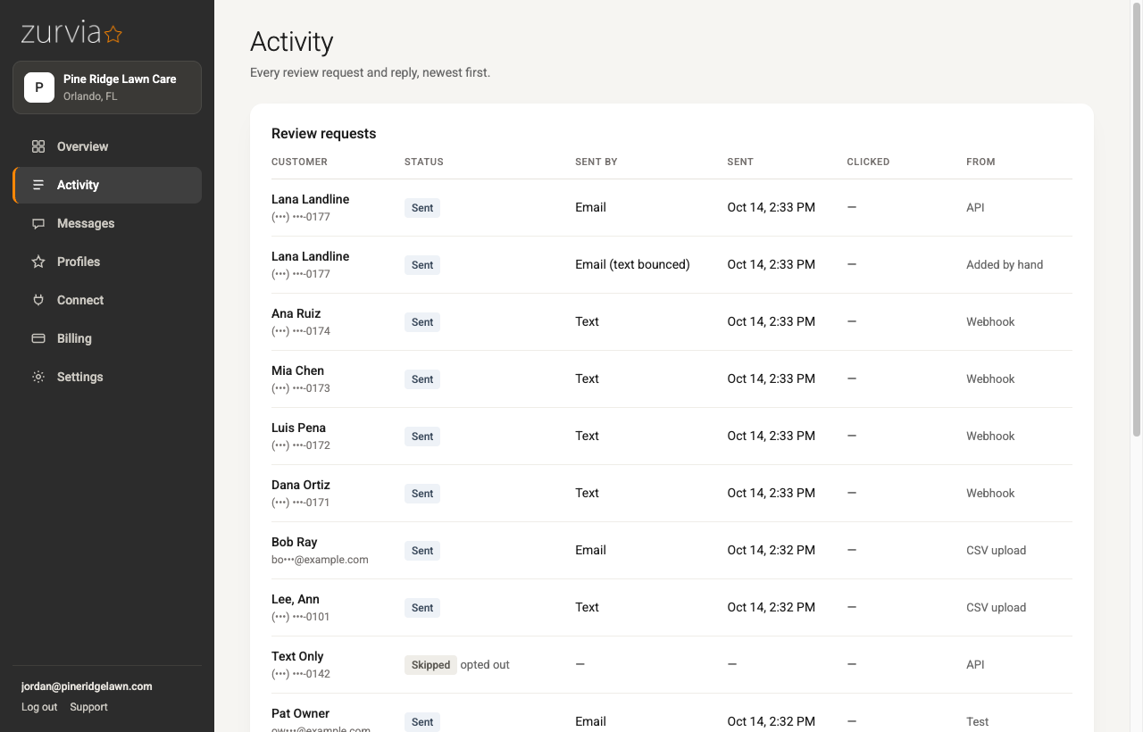1143x732 pixels.
Task: Select the Pat Owner customer name
Action: pyautogui.click(x=300, y=713)
